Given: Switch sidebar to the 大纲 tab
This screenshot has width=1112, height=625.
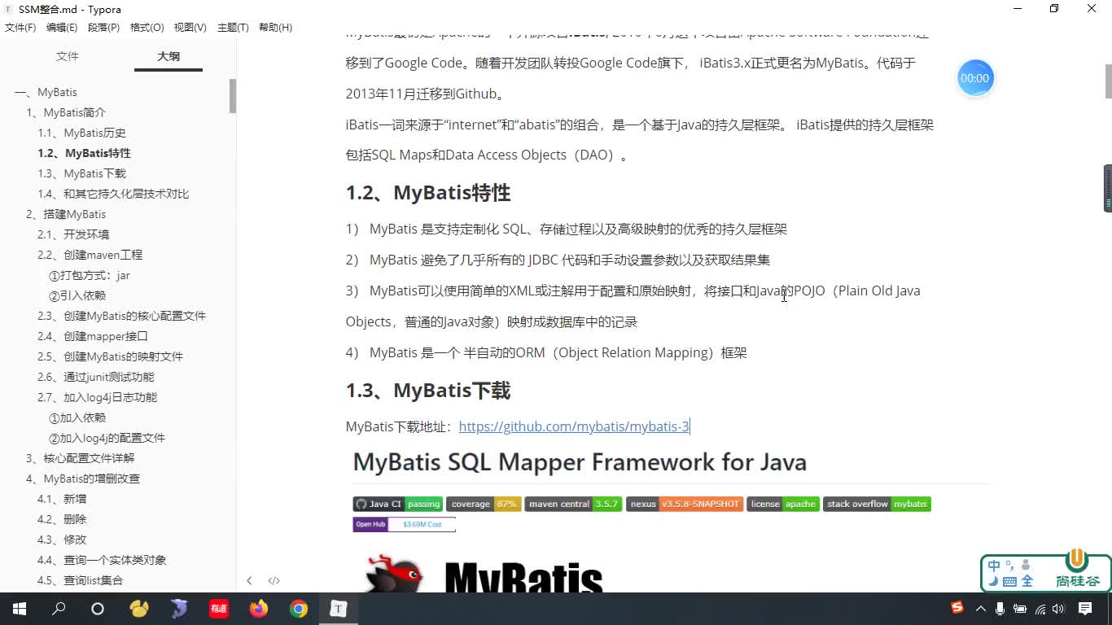Looking at the screenshot, I should (x=169, y=56).
